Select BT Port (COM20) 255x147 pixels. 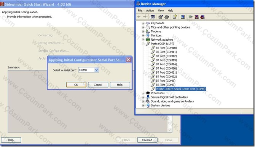click(x=166, y=68)
